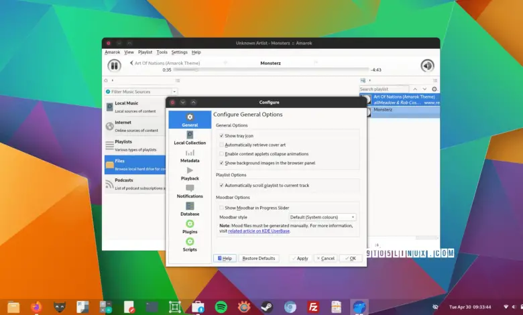The width and height of the screenshot is (523, 315).
Task: Toggle Show tray icon checkbox
Action: [x=221, y=135]
